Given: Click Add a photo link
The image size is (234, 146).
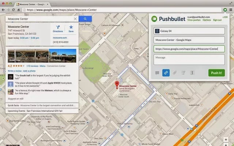Looking at the screenshot, I should (29, 71).
